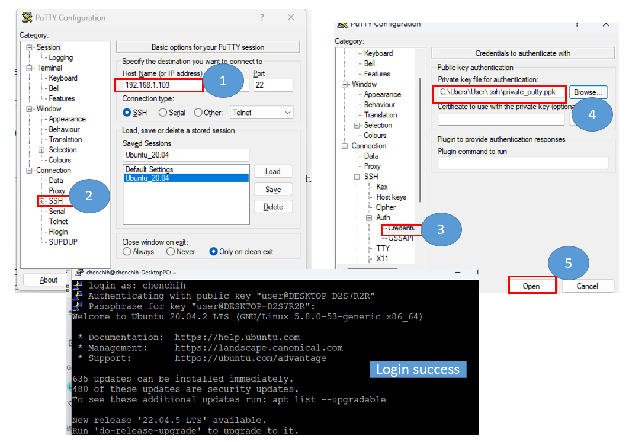
Task: Collapse the Window node in the Credentials window
Action: (345, 84)
